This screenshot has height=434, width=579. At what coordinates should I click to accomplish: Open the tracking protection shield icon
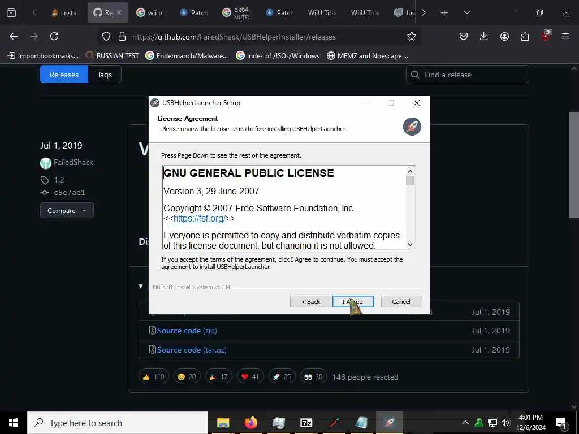(106, 36)
